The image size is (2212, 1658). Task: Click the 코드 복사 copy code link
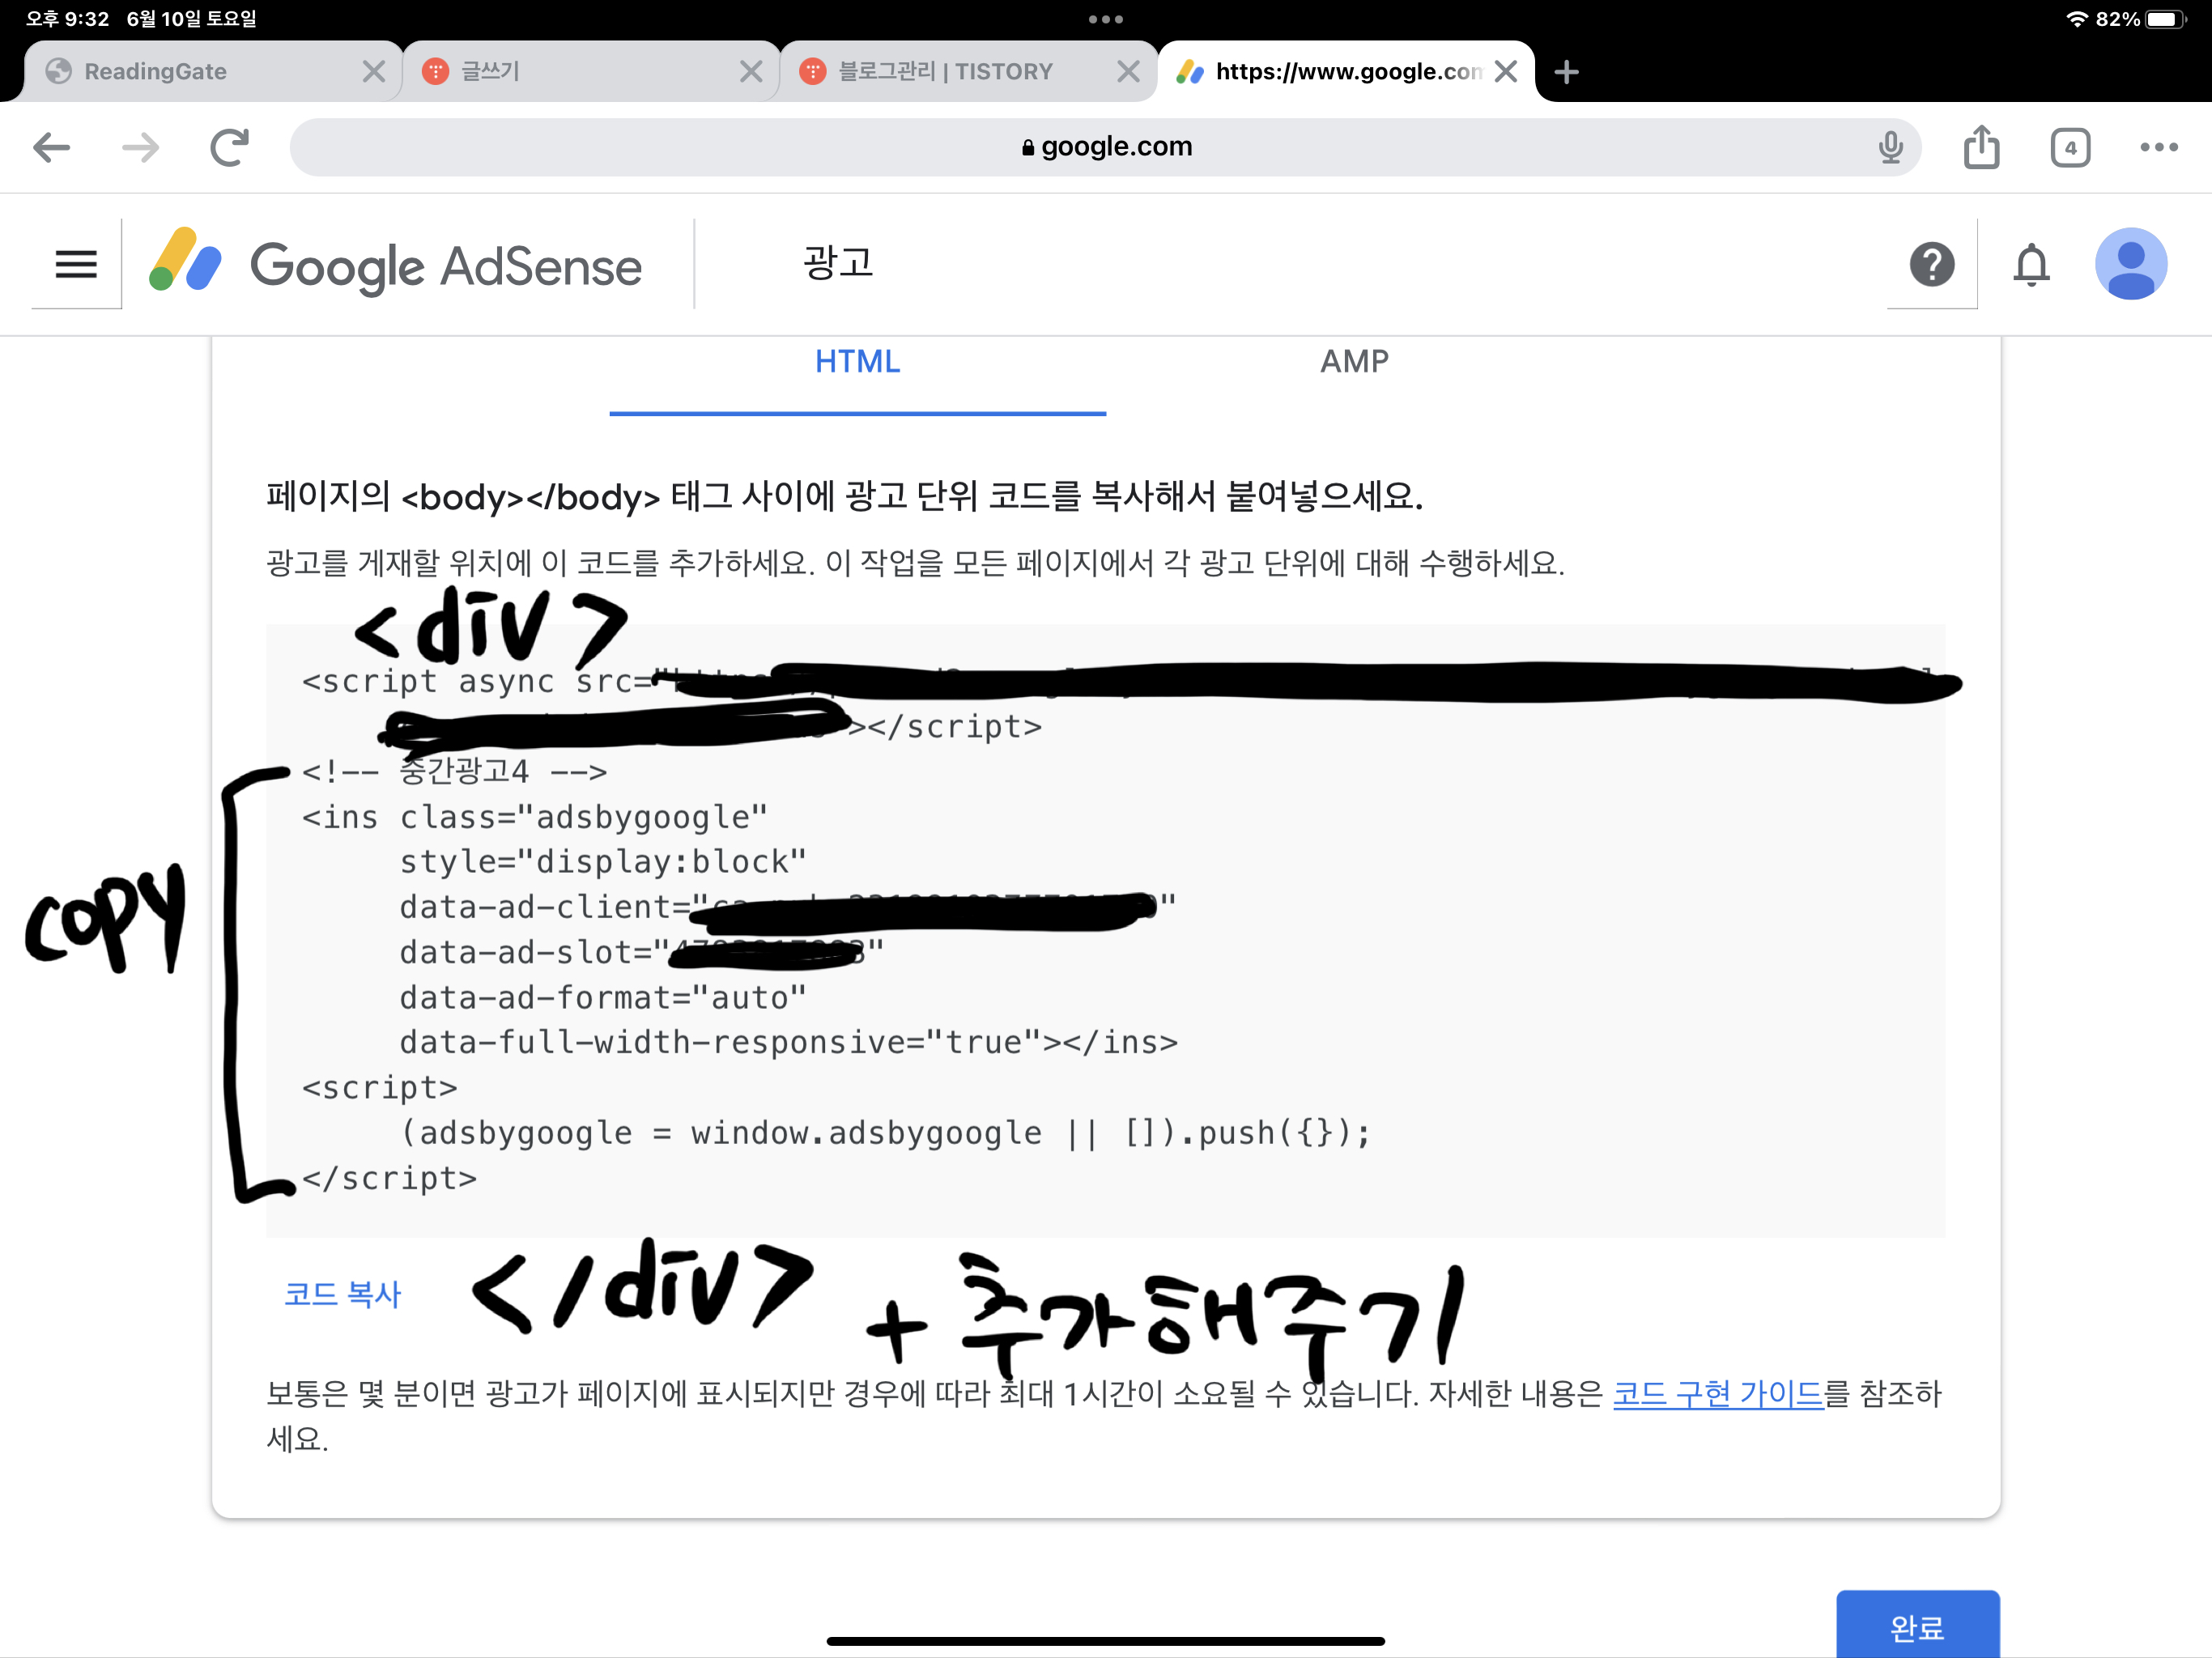tap(342, 1294)
